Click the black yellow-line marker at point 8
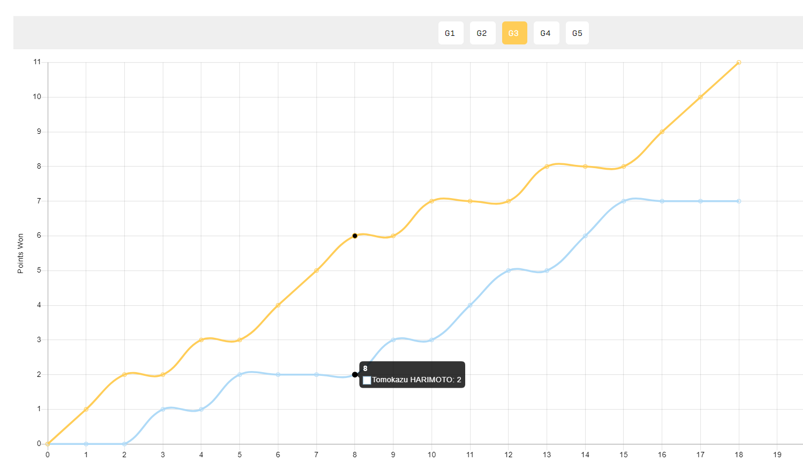 pos(355,236)
